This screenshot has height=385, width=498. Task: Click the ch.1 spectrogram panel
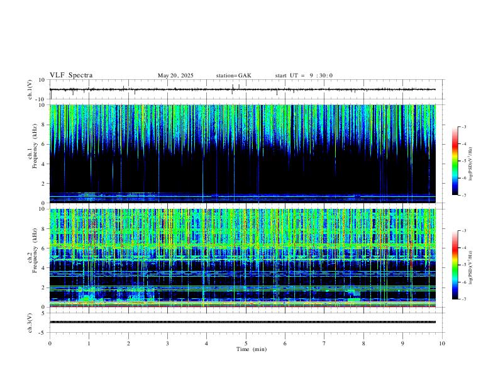pyautogui.click(x=243, y=153)
